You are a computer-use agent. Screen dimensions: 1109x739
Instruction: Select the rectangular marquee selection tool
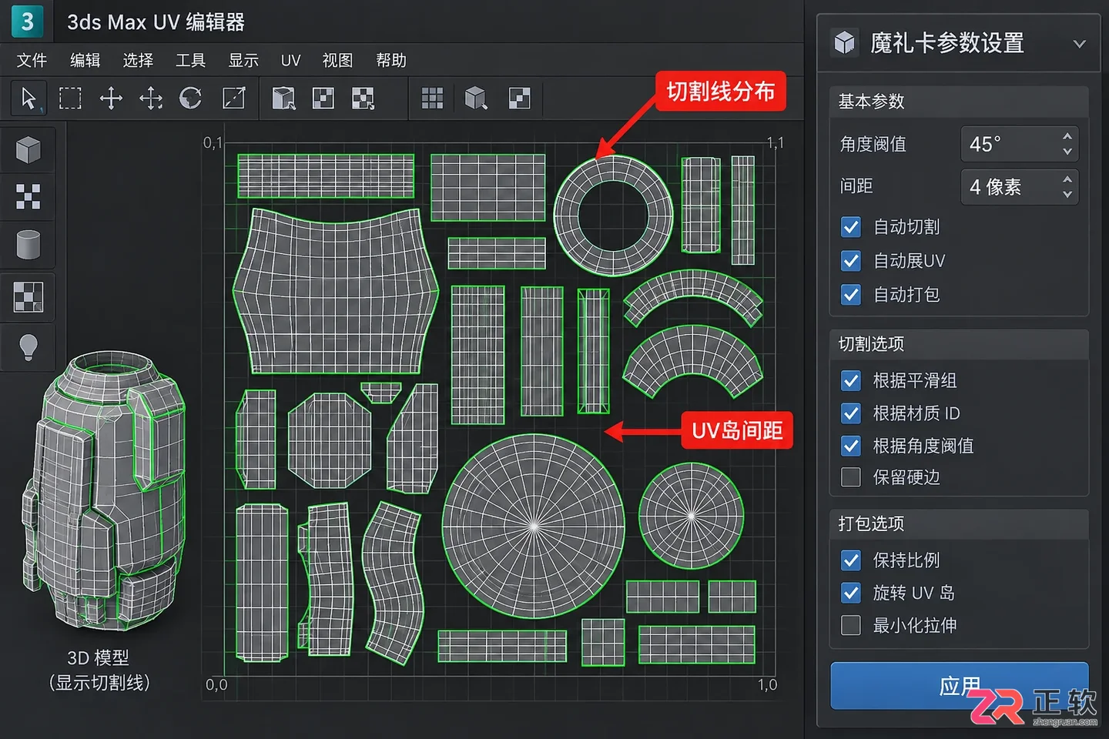70,99
